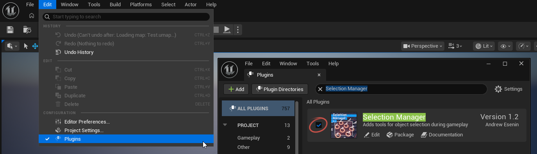Image resolution: width=537 pixels, height=154 pixels.
Task: Open the three-dot play options menu
Action: click(238, 30)
